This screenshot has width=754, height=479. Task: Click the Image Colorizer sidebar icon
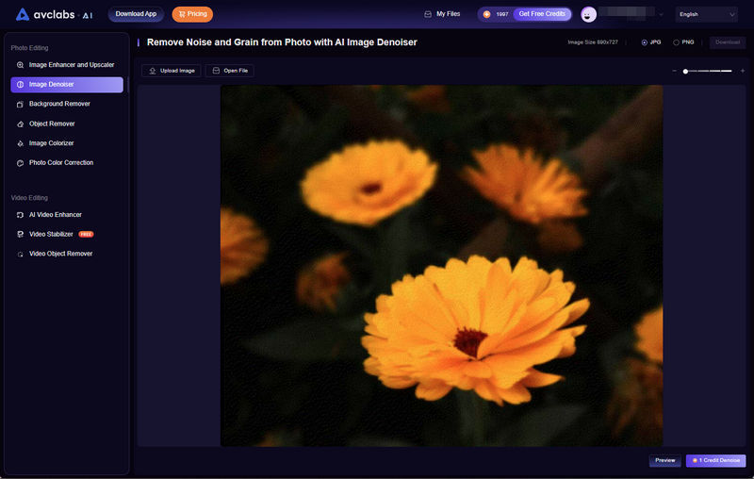(x=21, y=143)
